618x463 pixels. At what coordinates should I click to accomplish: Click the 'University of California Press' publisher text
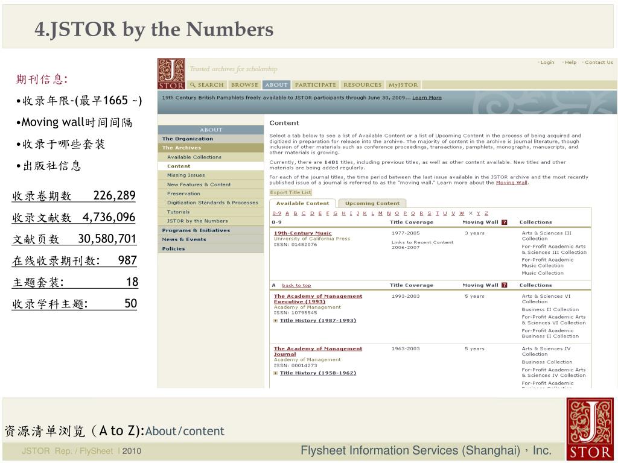(x=312, y=239)
